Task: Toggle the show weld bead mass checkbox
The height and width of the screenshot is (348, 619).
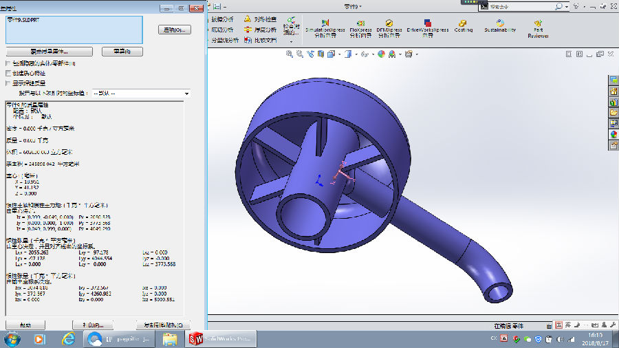Action: (8, 83)
